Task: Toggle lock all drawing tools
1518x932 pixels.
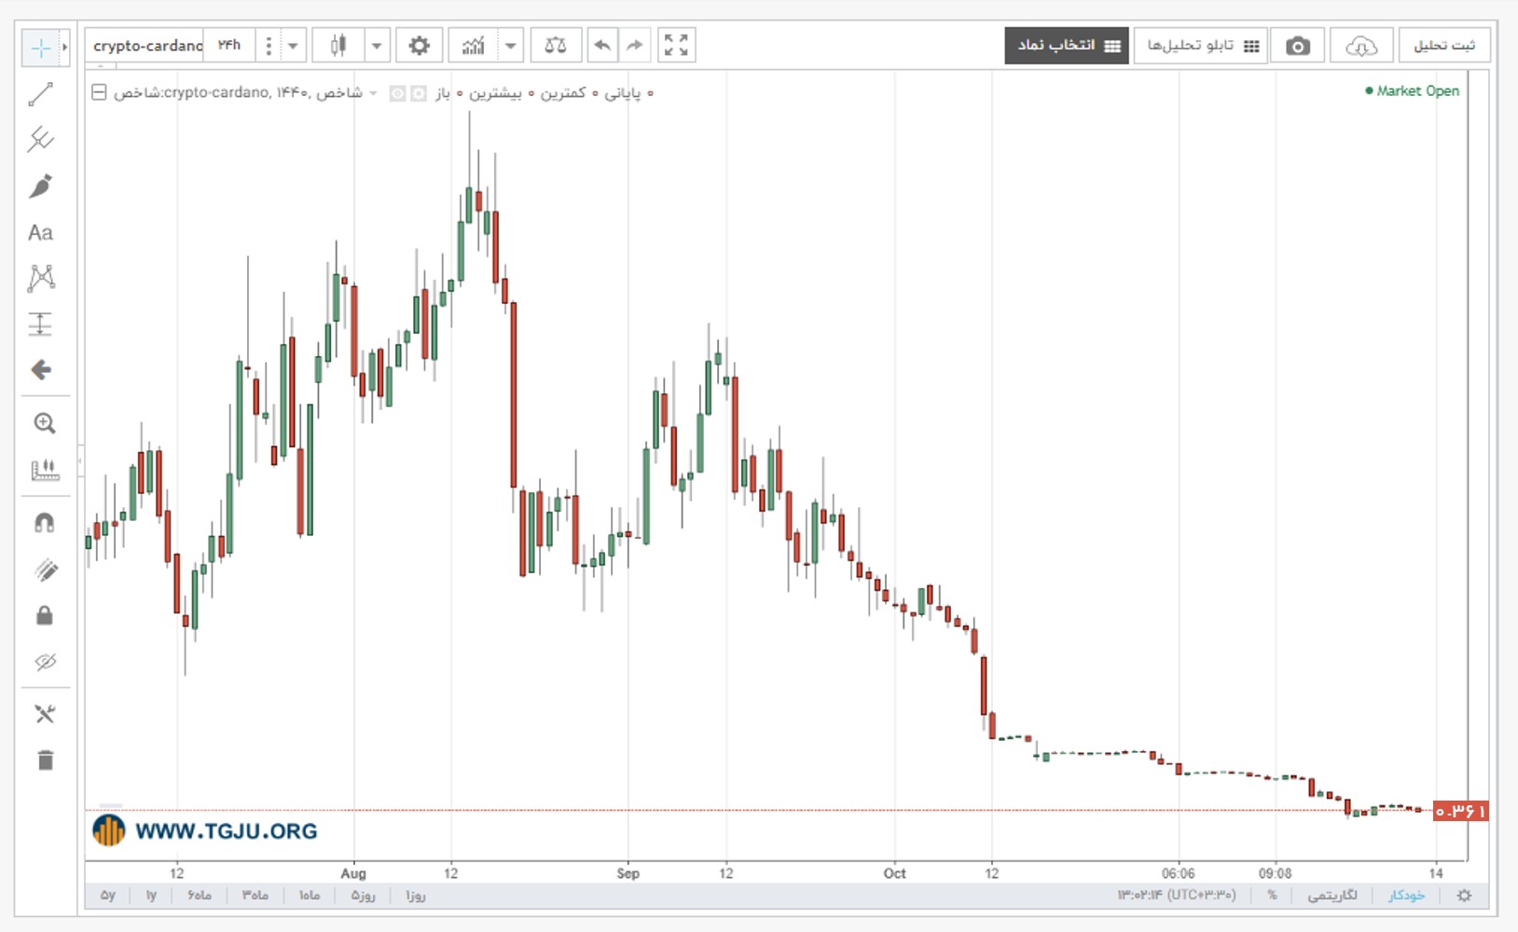Action: pyautogui.click(x=44, y=616)
